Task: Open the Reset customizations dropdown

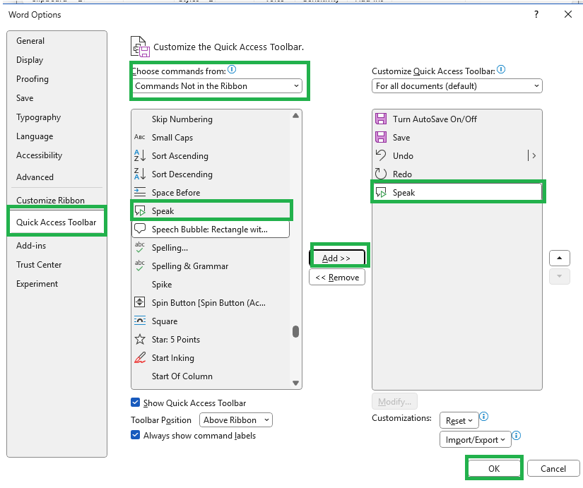Action: [459, 420]
